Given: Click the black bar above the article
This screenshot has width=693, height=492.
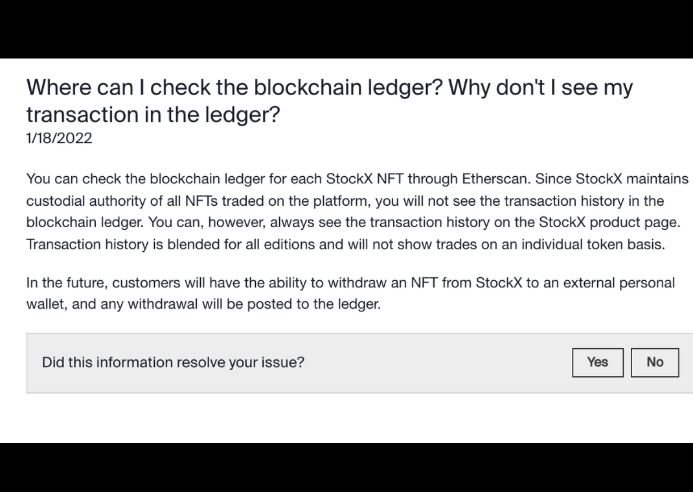Looking at the screenshot, I should point(346,29).
